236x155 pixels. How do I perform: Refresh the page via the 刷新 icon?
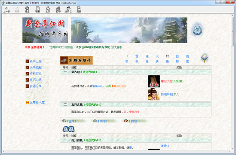[x=37, y=9]
